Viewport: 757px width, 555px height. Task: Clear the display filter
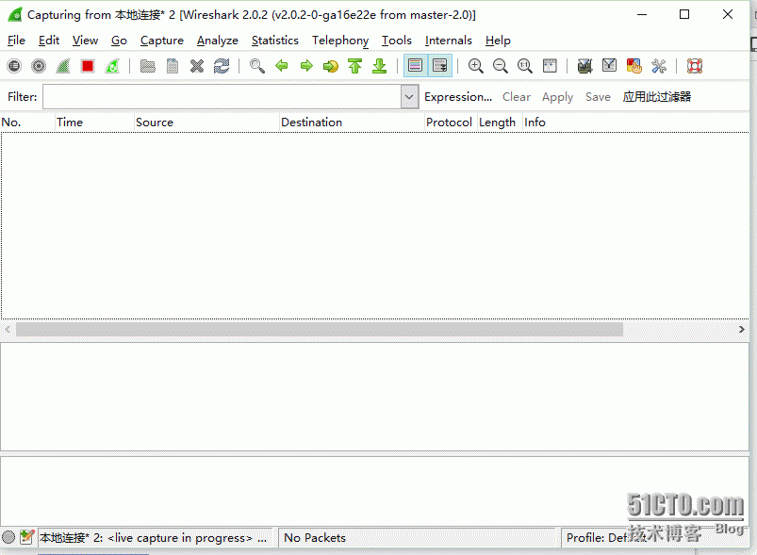[x=516, y=96]
